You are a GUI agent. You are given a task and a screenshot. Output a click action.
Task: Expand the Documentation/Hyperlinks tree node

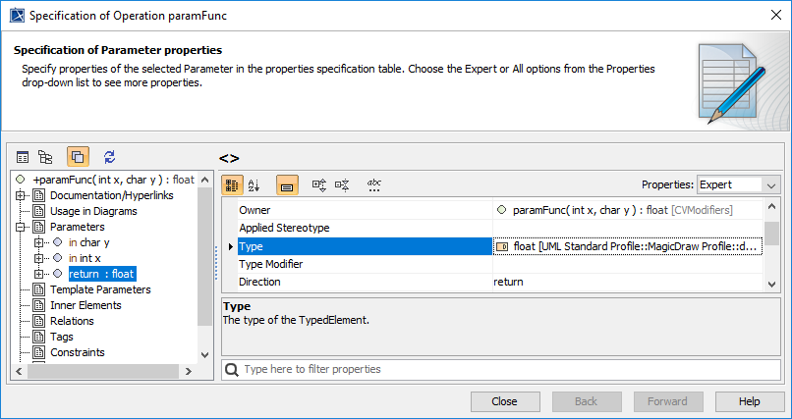[21, 195]
